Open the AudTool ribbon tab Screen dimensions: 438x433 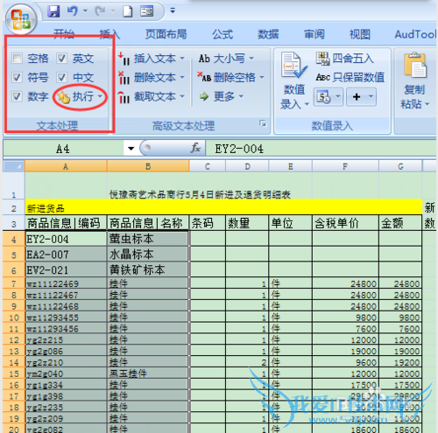point(415,34)
